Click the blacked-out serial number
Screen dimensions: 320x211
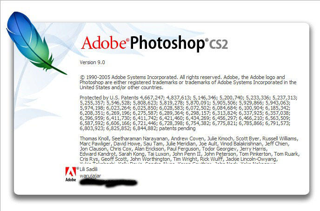[108, 183]
